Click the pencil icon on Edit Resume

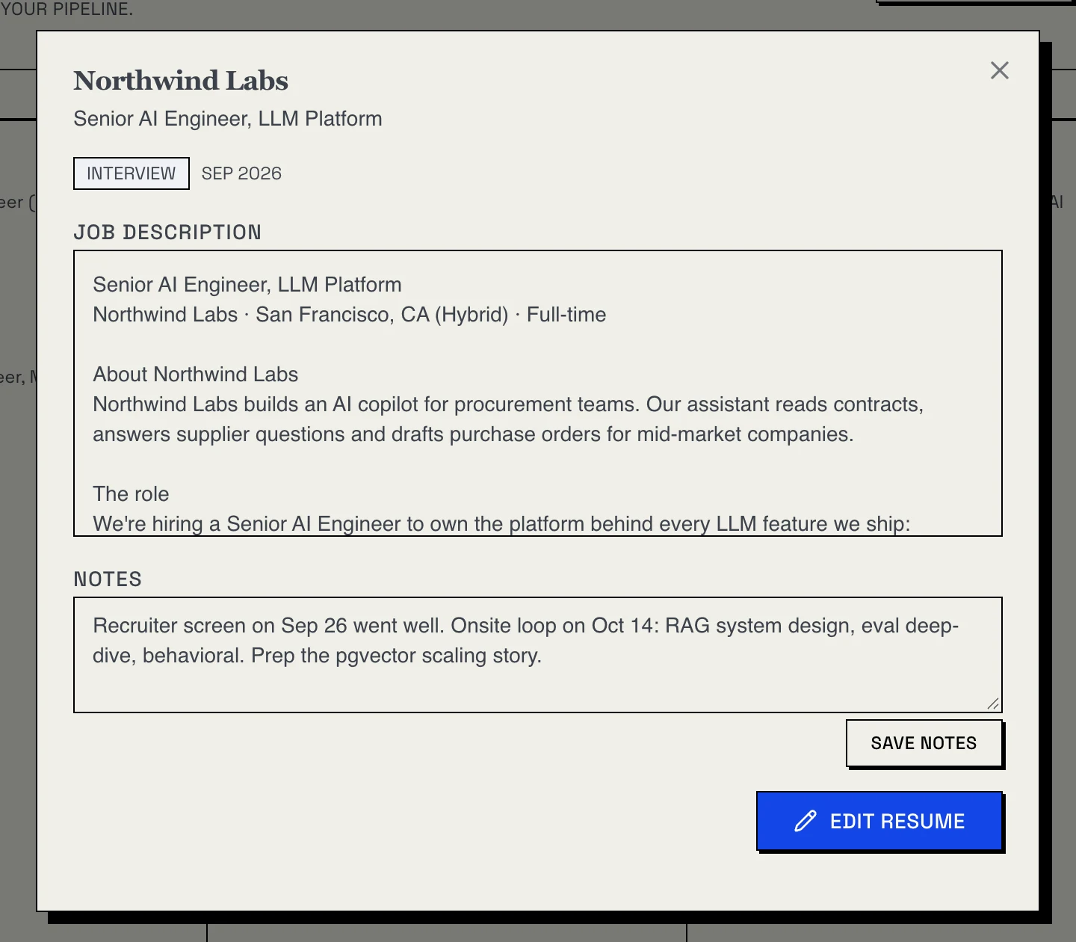pyautogui.click(x=805, y=821)
